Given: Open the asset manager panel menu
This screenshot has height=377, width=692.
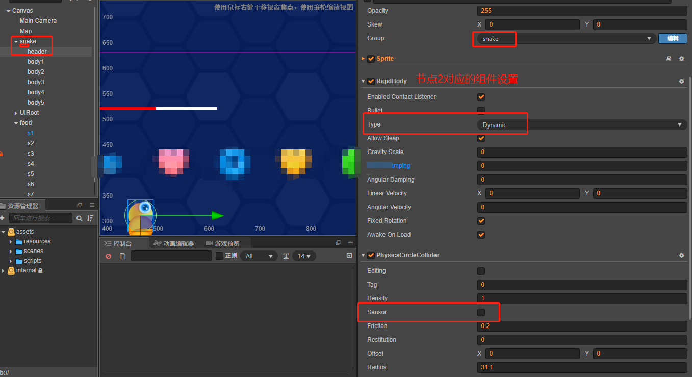Looking at the screenshot, I should coord(92,205).
